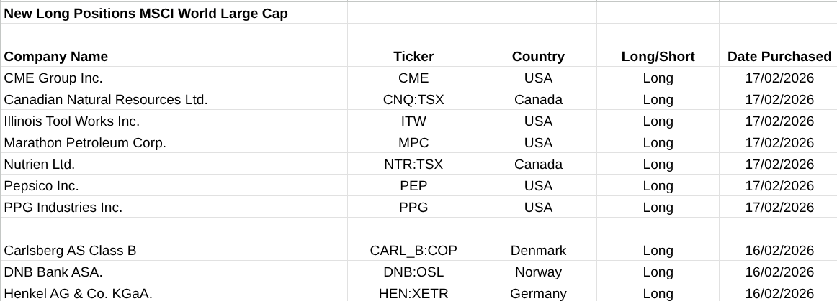
Task: Click the PEP ticker cell
Action: (413, 186)
